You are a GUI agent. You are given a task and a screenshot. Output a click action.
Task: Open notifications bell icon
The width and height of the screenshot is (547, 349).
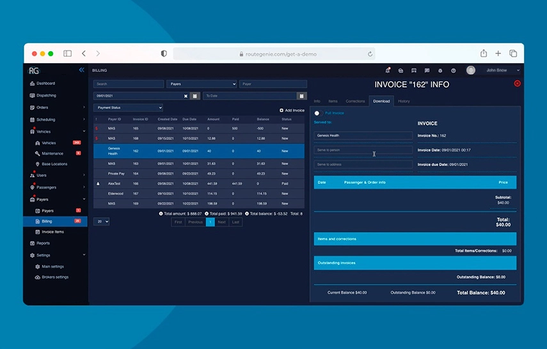[388, 70]
